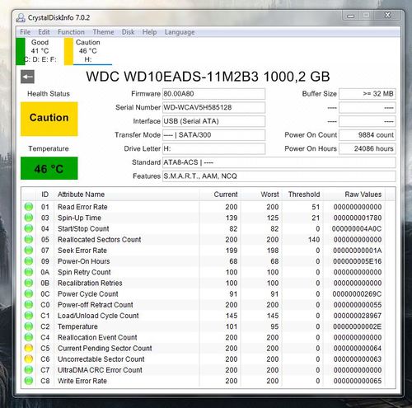This screenshot has height=408, width=412.
Task: Open the Disk menu
Action: click(x=128, y=32)
